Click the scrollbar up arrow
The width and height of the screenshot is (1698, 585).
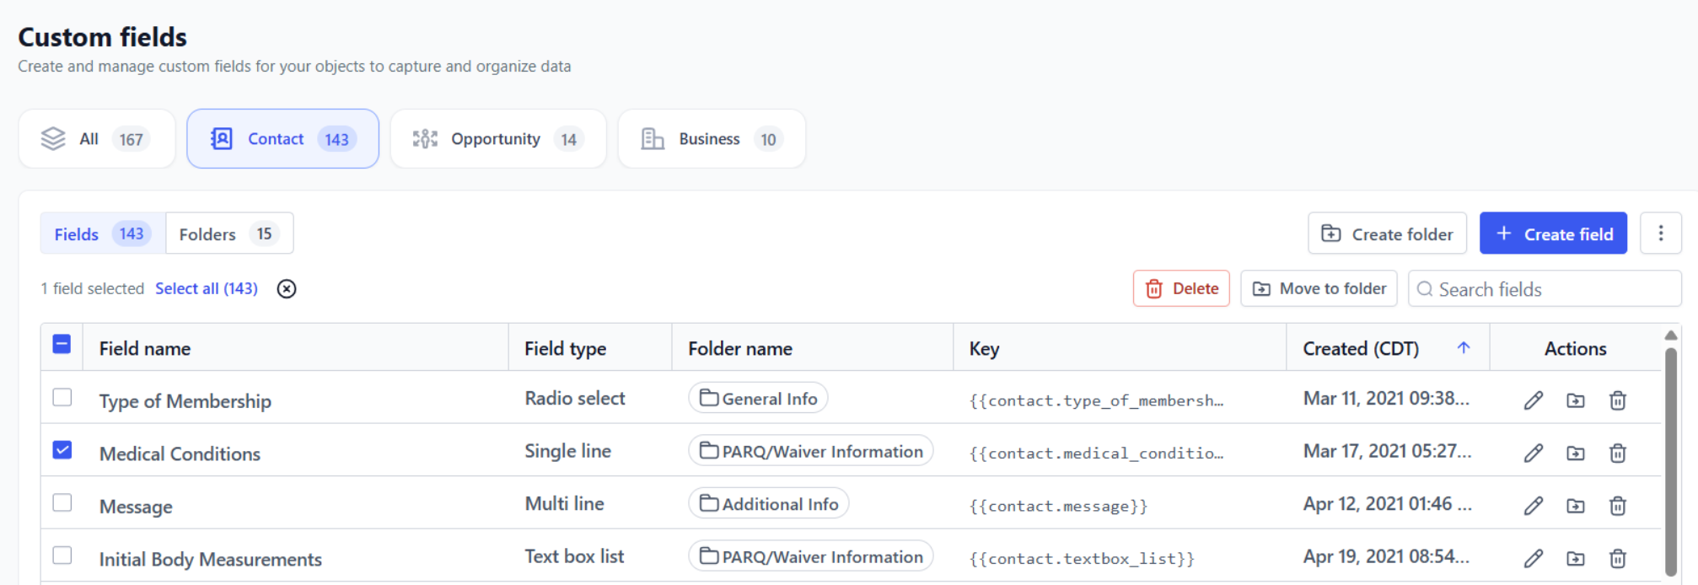pos(1671,335)
